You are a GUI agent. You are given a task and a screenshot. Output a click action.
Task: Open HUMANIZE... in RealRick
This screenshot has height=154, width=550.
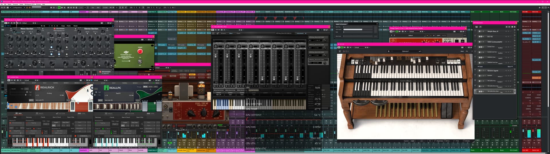point(84,136)
